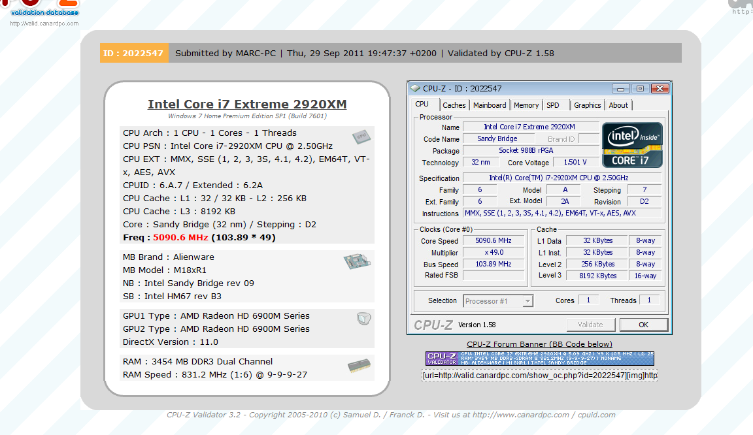This screenshot has height=435, width=753.
Task: Select the SPD tab
Action: pos(553,105)
